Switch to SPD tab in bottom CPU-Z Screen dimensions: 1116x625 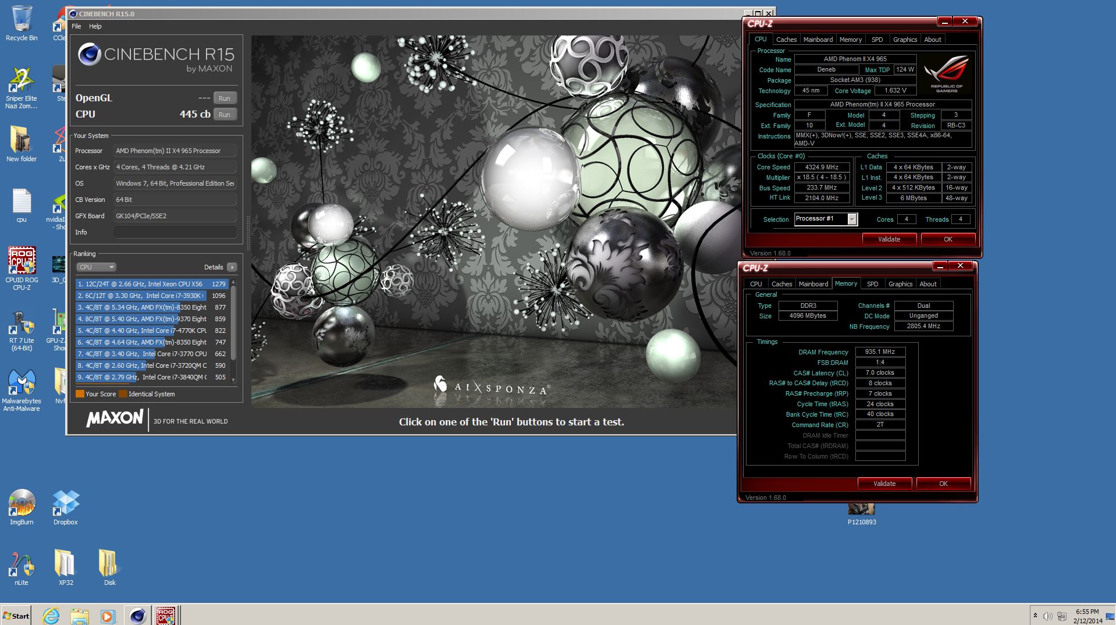point(873,284)
